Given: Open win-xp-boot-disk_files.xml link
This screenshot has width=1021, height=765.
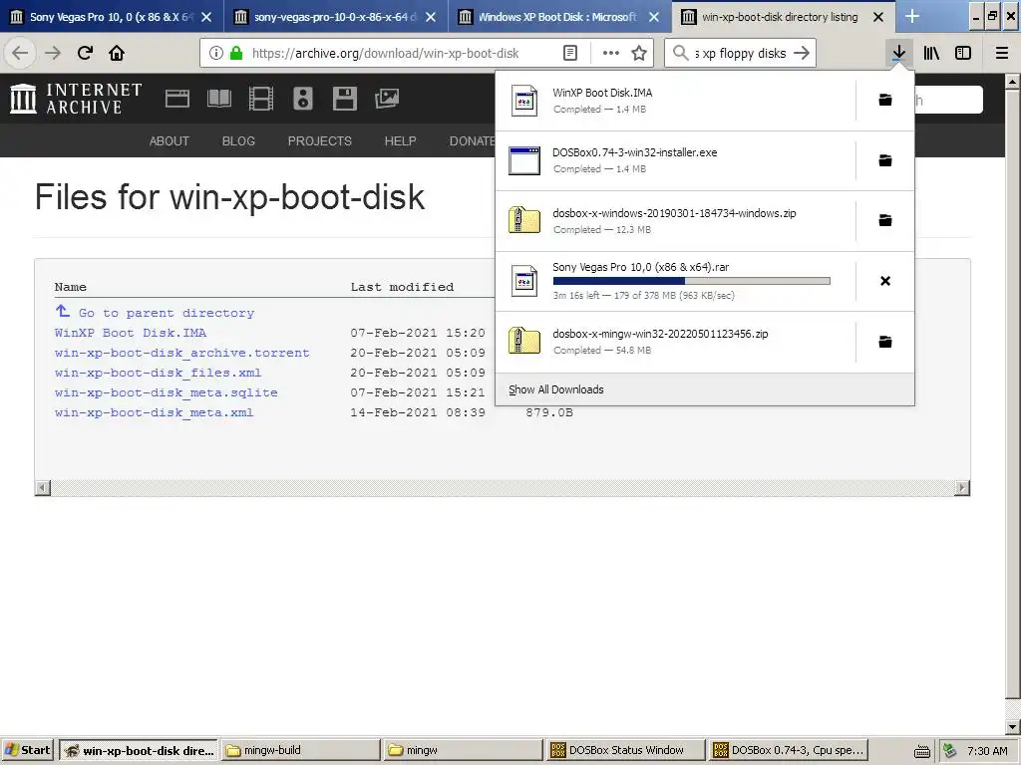Looking at the screenshot, I should pos(158,373).
